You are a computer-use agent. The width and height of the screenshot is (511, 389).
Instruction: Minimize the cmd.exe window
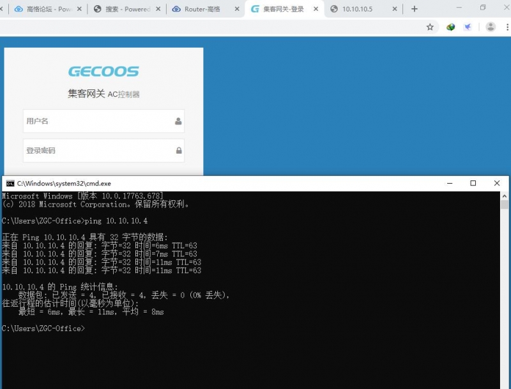tap(450, 184)
